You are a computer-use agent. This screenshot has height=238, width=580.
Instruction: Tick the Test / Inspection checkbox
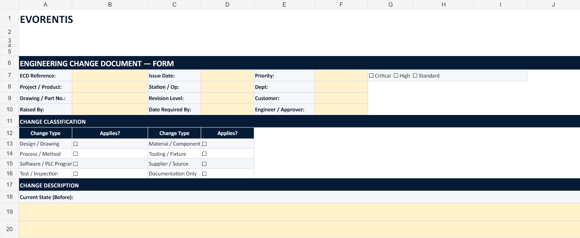tap(75, 174)
